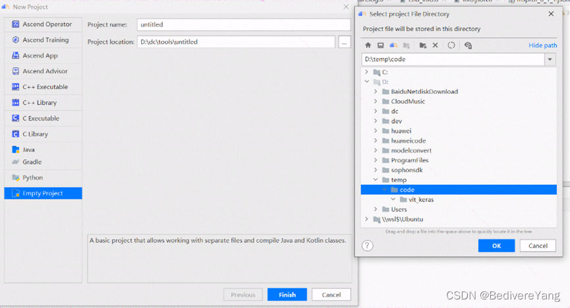This screenshot has width=570, height=308.
Task: Jump to project directory icon
Action: 393,45
